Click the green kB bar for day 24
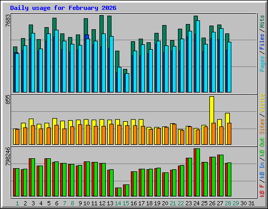This screenshot has width=268, height=209. [198, 172]
